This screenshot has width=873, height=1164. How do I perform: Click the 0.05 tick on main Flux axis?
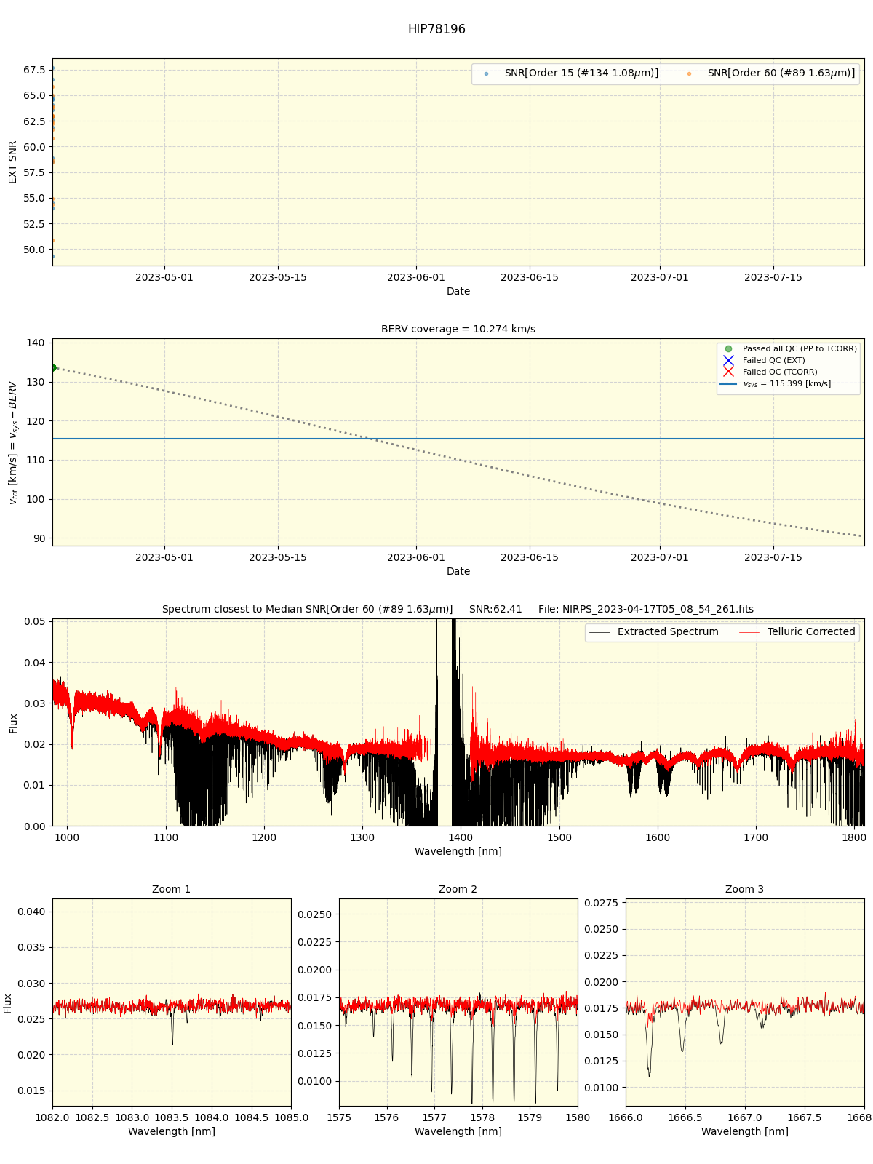[34, 621]
